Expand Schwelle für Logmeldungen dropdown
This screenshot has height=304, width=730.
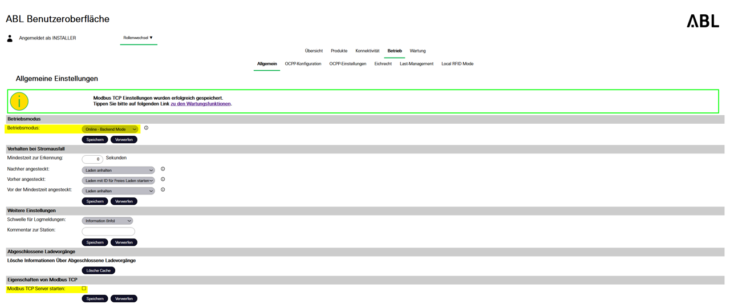pyautogui.click(x=107, y=221)
